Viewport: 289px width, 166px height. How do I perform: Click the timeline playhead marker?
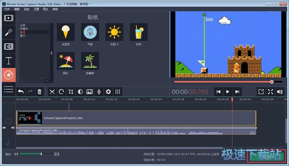232,100
